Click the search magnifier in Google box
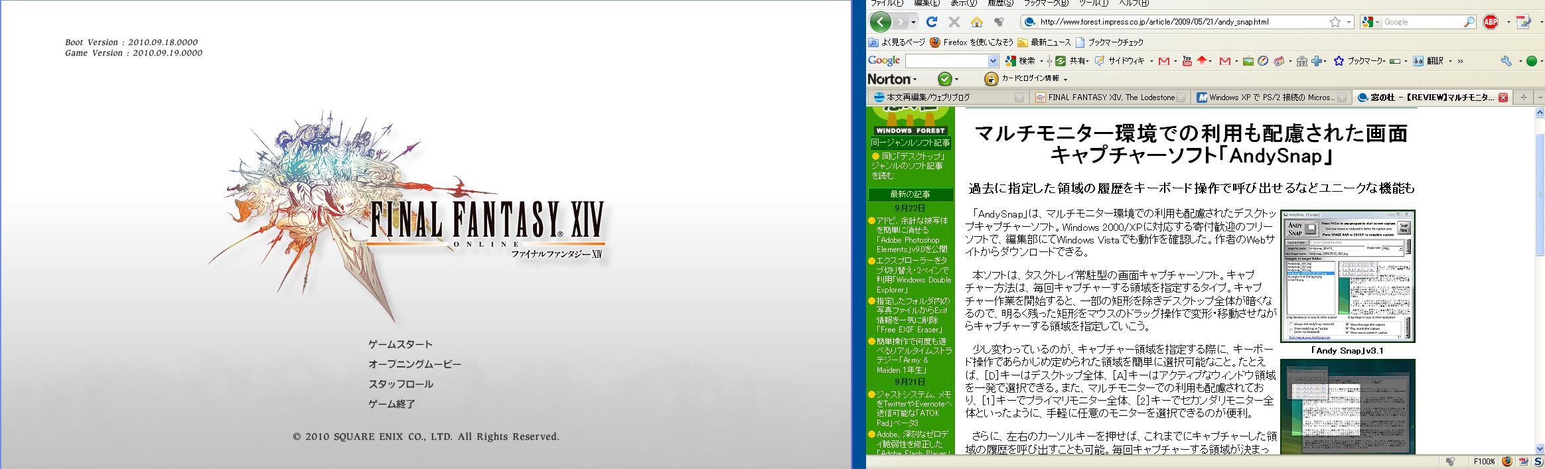This screenshot has width=1545, height=469. click(1469, 22)
